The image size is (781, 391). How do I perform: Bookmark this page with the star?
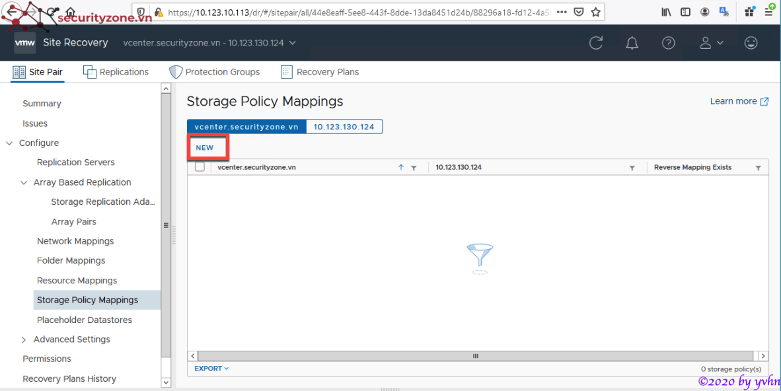pyautogui.click(x=595, y=12)
